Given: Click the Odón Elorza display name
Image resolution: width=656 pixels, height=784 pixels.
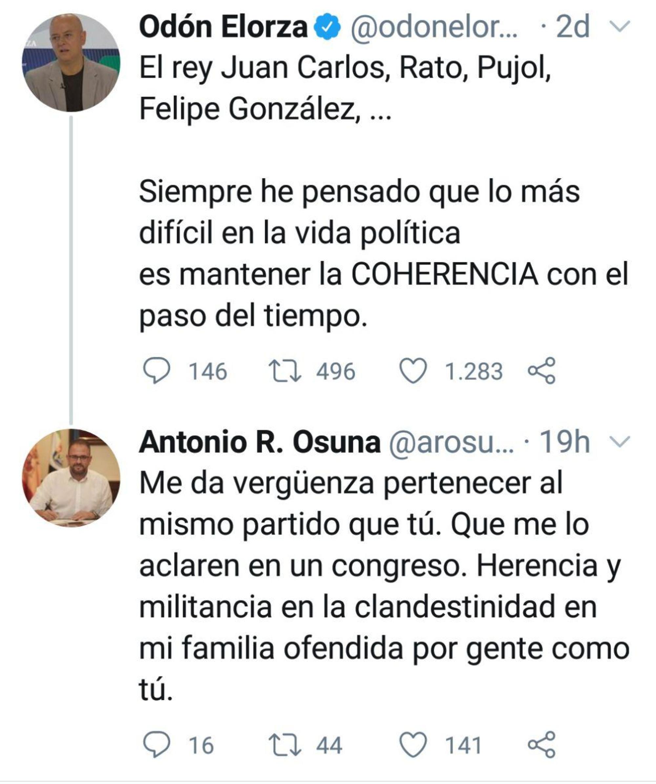Looking at the screenshot, I should pos(223,27).
